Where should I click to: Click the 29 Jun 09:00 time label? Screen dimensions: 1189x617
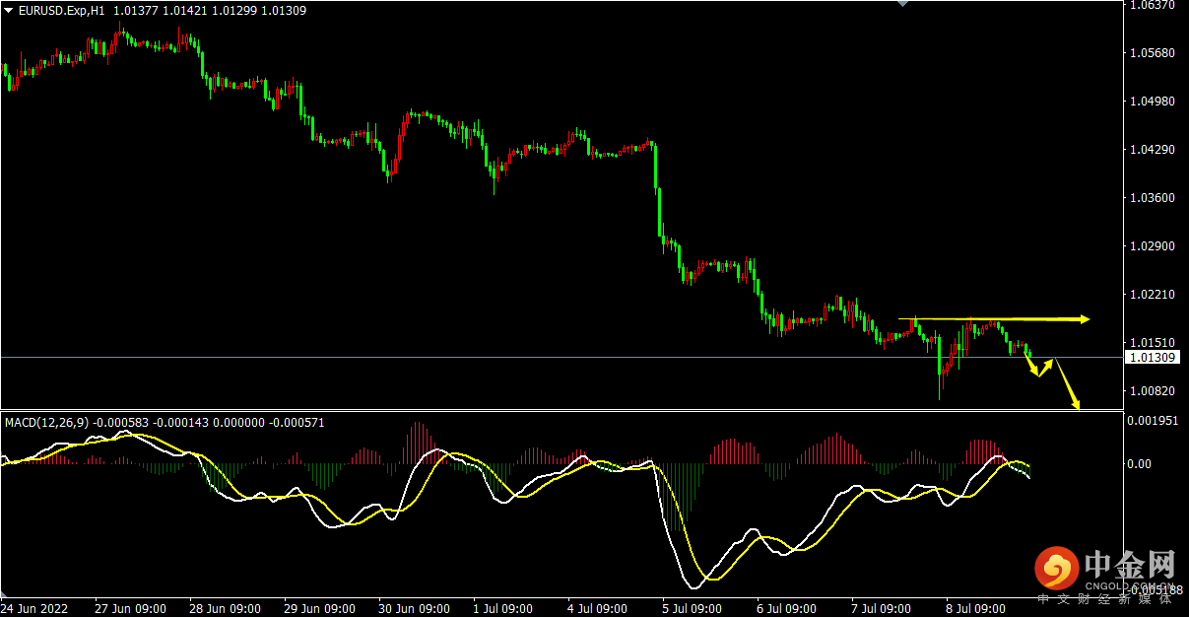(319, 608)
